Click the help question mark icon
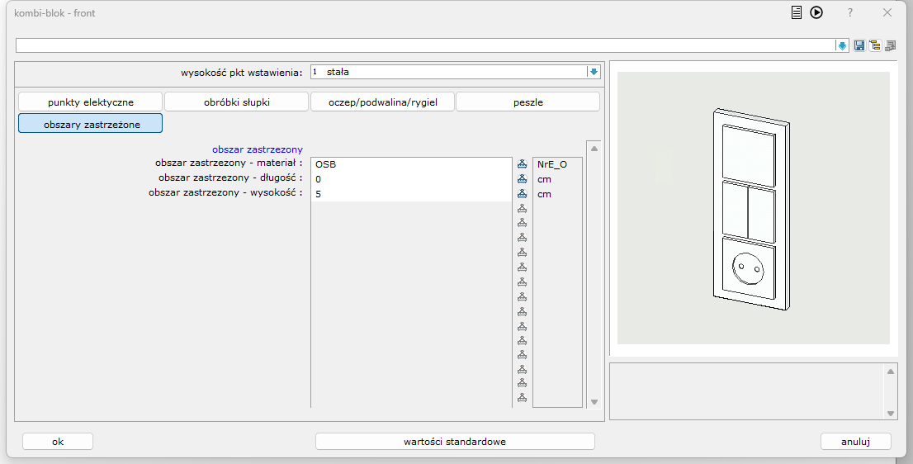The image size is (913, 464). pos(850,12)
